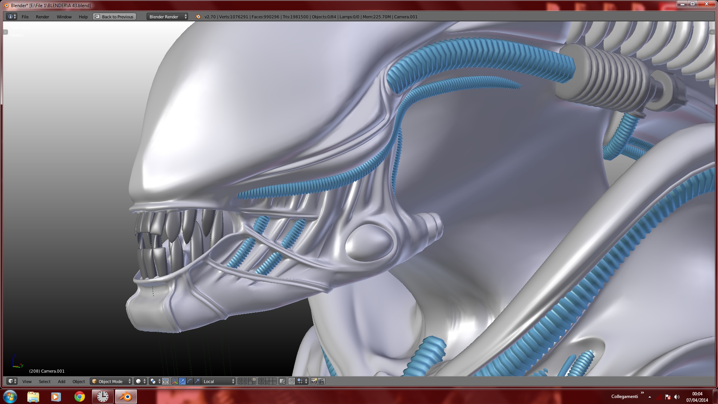Open the View menu in 3D header
Screen dimensions: 718x404
27,381
